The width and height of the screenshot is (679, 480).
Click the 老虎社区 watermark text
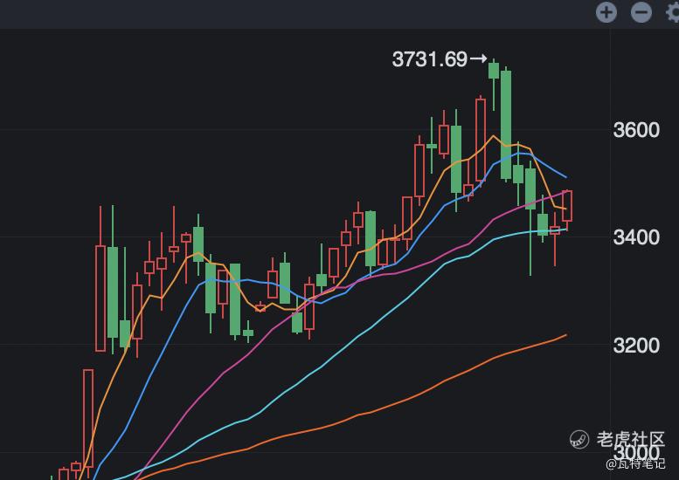(x=631, y=439)
